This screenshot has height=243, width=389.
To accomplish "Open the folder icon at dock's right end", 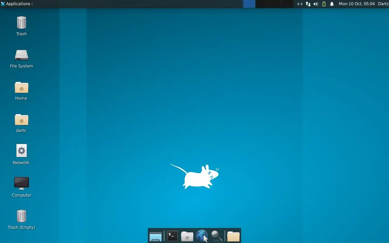I will [233, 236].
